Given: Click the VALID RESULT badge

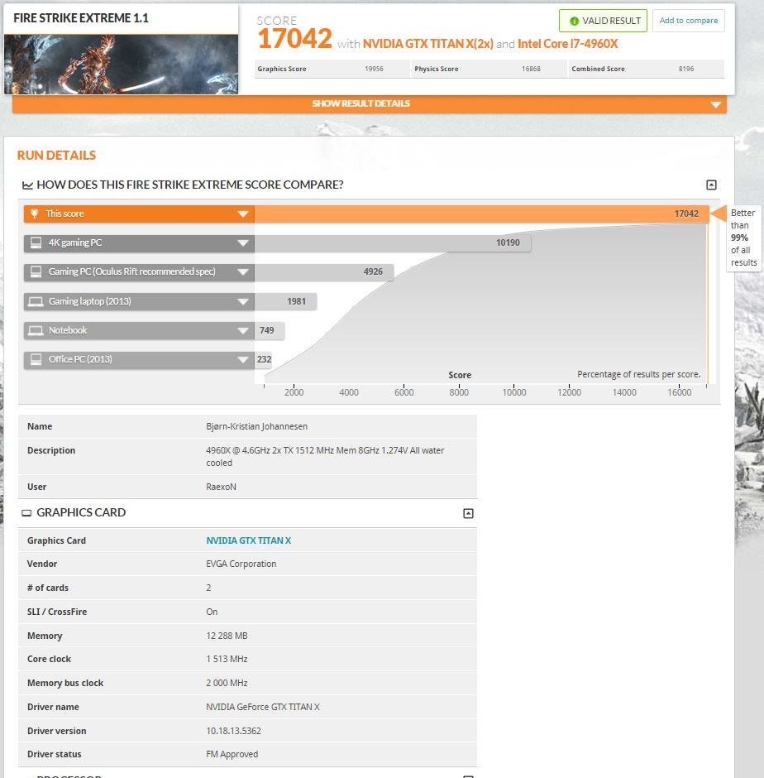Looking at the screenshot, I should [603, 21].
